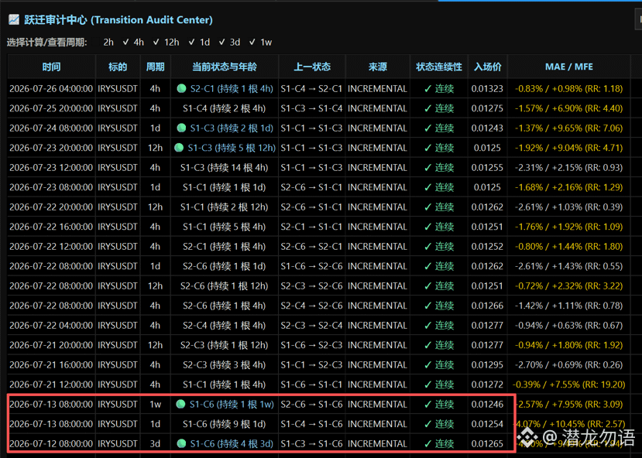Viewport: 642px width, 458px height.
Task: Select the cell showing RR: 4.71
Action: pyautogui.click(x=568, y=148)
